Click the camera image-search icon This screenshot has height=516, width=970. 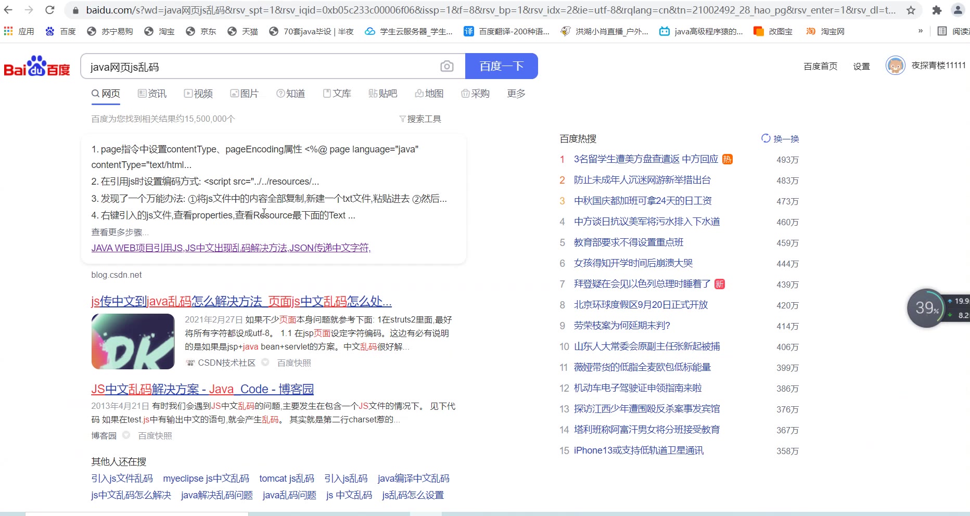tap(447, 66)
